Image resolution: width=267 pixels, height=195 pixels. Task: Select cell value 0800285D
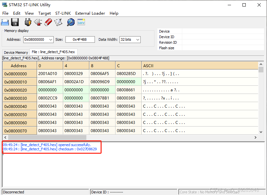[x=128, y=74]
